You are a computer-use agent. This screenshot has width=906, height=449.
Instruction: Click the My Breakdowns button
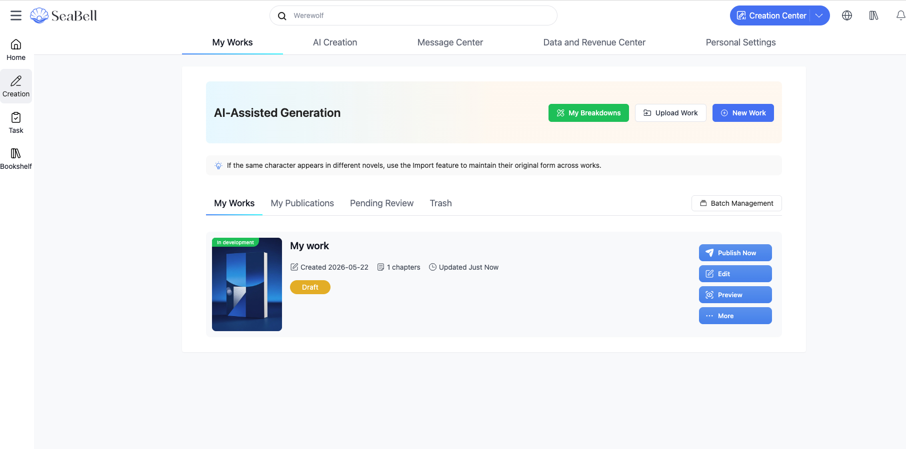point(588,113)
